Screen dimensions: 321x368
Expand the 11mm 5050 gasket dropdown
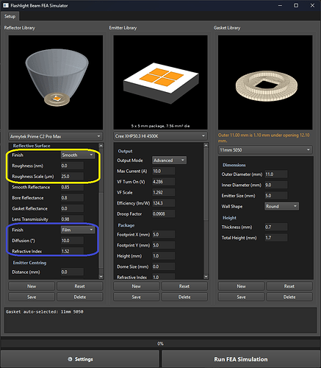click(x=265, y=150)
